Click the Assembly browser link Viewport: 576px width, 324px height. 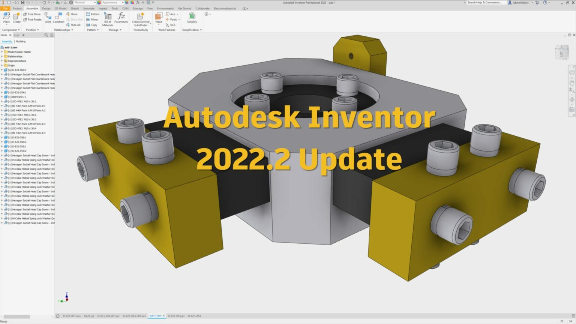point(7,41)
